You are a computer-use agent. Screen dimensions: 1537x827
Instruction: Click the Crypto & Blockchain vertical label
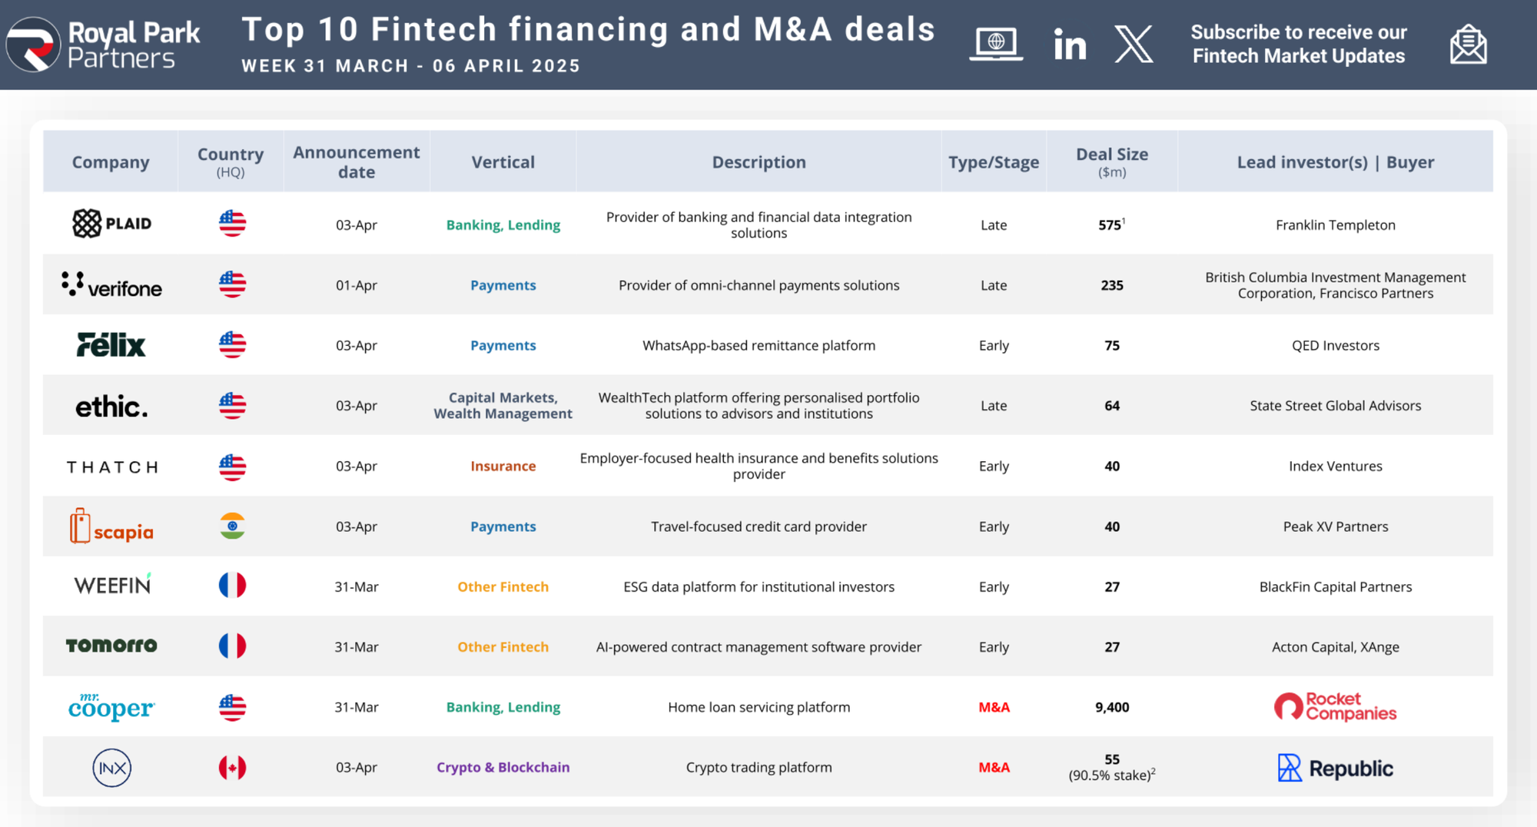click(x=503, y=767)
